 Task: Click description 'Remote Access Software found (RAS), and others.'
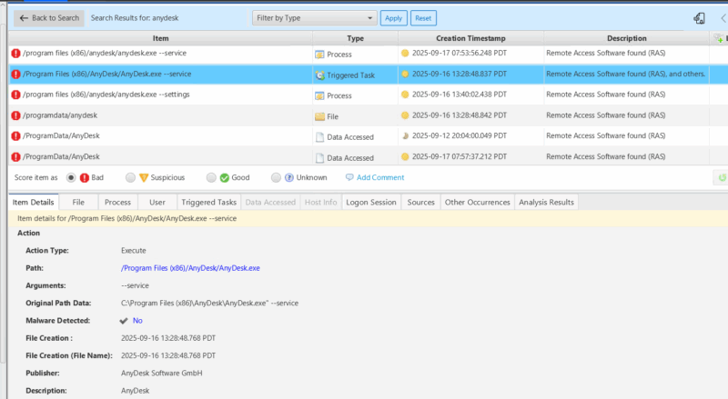click(x=626, y=74)
